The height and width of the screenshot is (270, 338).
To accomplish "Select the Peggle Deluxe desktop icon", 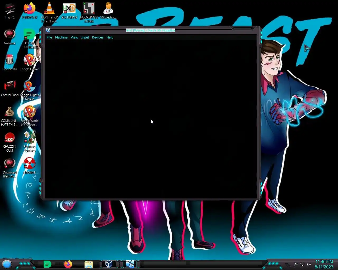I will (x=30, y=63).
